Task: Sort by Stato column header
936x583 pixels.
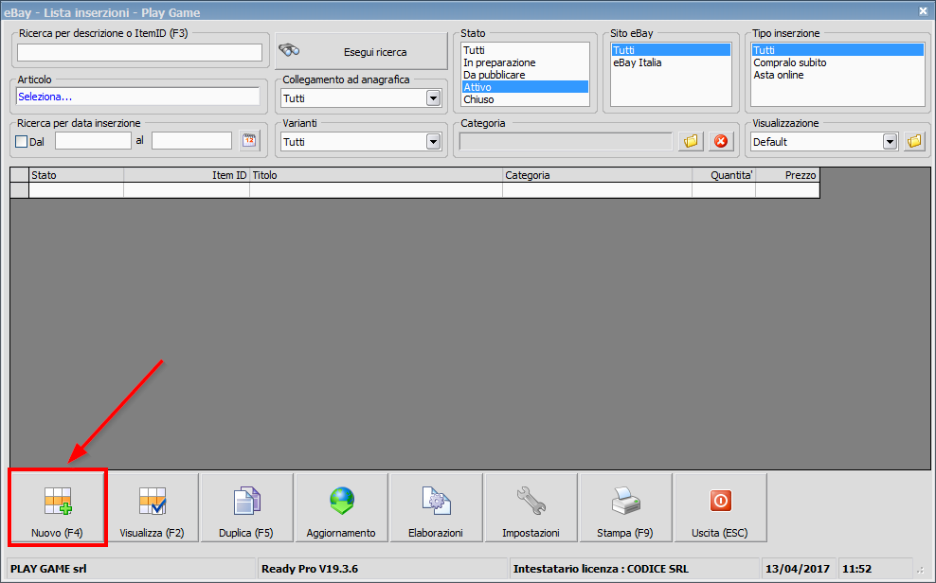Action: pyautogui.click(x=77, y=175)
